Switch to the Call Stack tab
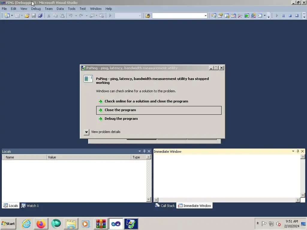The width and height of the screenshot is (307, 230). point(165,205)
